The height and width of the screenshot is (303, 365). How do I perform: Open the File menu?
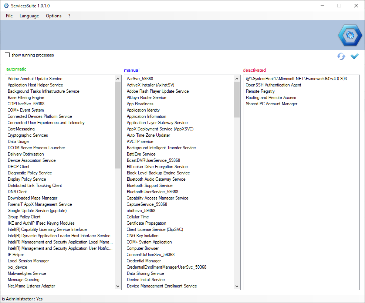point(9,16)
